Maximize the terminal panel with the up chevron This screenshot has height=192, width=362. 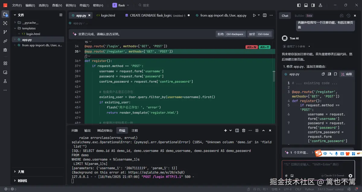[x=263, y=130]
